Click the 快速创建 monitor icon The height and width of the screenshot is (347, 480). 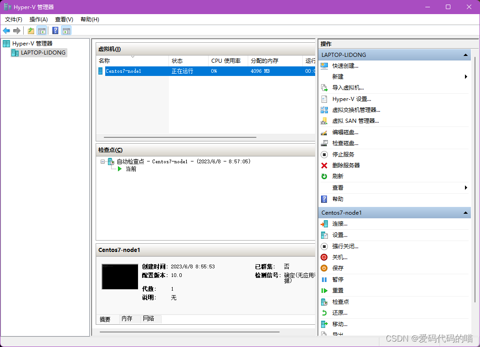324,66
